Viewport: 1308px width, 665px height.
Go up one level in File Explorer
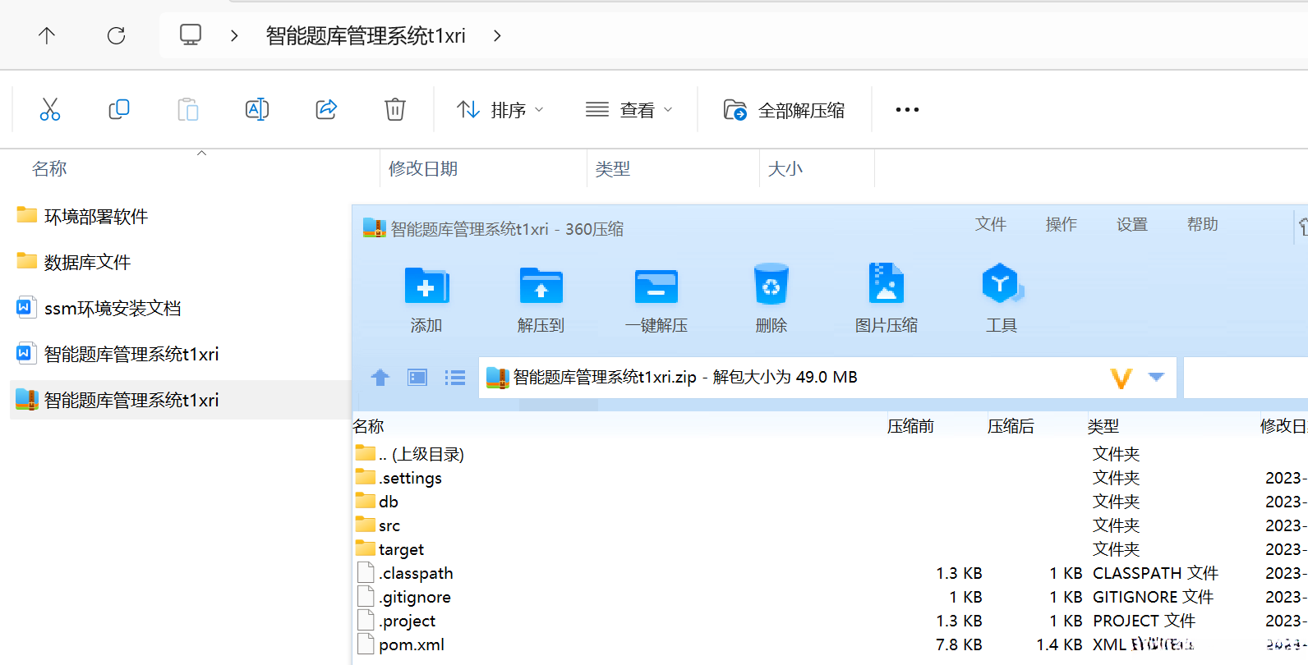(47, 35)
